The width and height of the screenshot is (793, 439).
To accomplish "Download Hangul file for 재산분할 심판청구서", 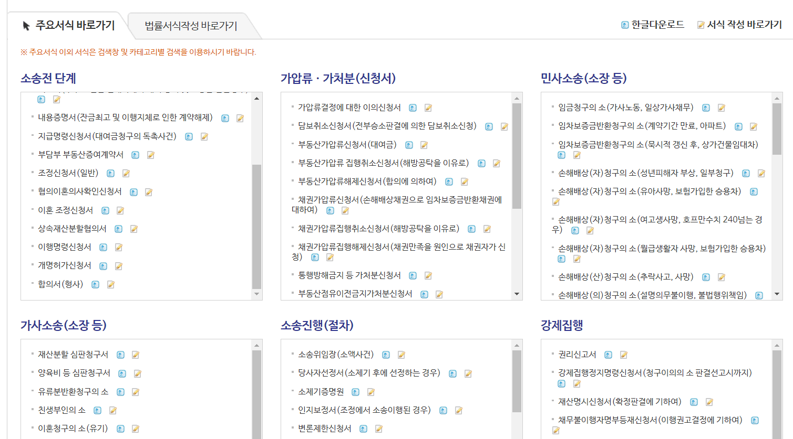I will click(121, 355).
